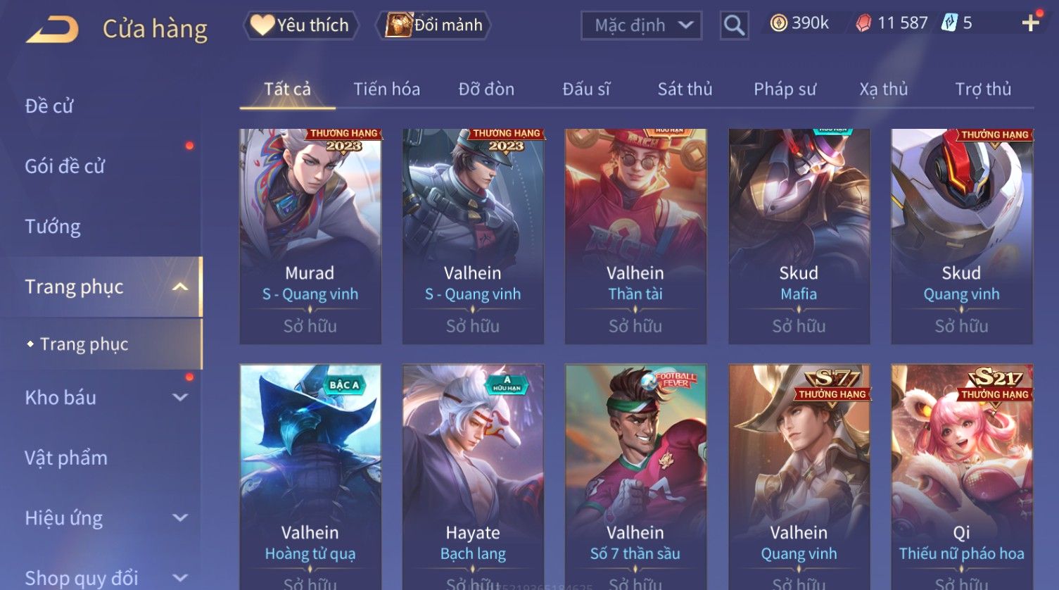Open Đổi mảnh chest exchange
The height and width of the screenshot is (590, 1059).
coord(433,25)
